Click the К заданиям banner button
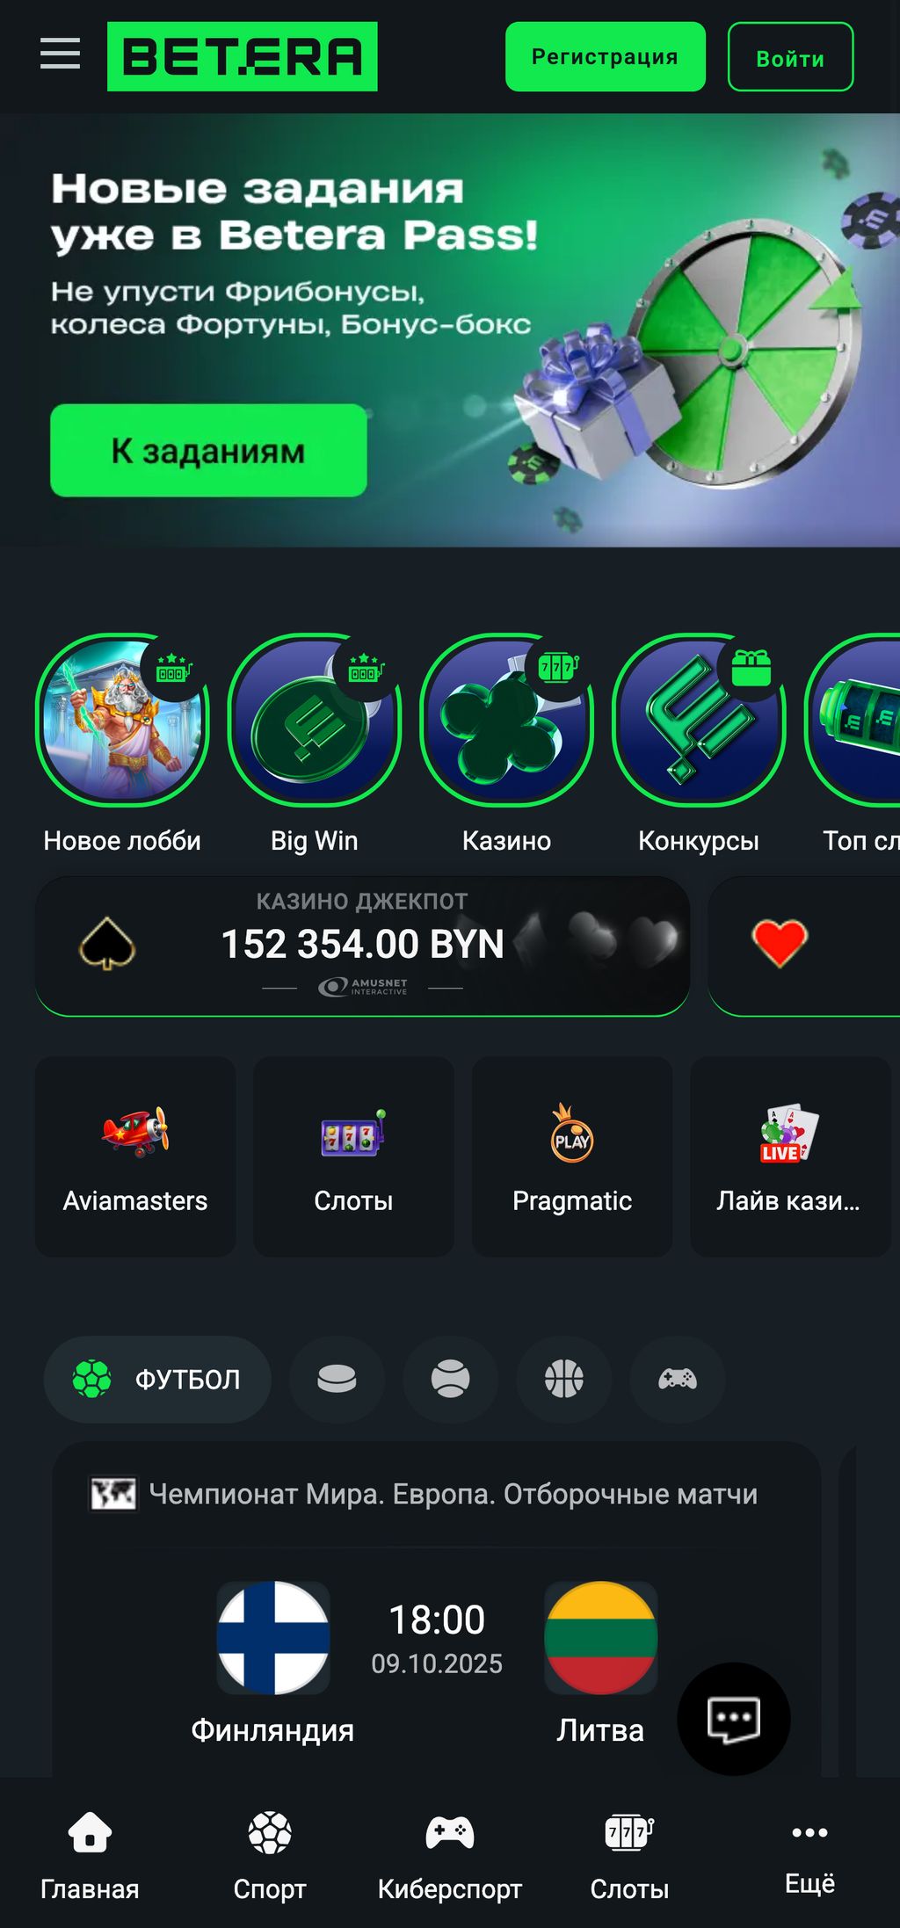900x1928 pixels. click(208, 450)
